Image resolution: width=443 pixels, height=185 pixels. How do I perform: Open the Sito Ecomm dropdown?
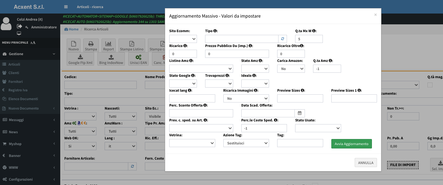coord(183,39)
